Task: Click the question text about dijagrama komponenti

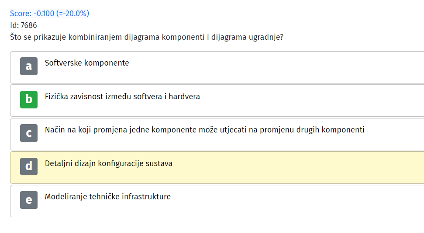Action: (x=147, y=37)
